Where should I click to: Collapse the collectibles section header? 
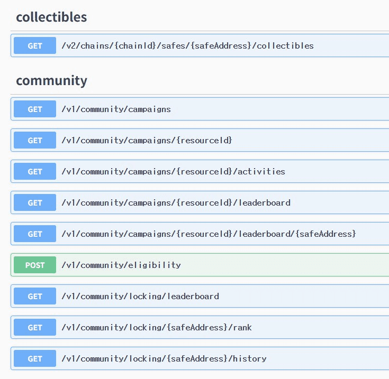(x=51, y=17)
